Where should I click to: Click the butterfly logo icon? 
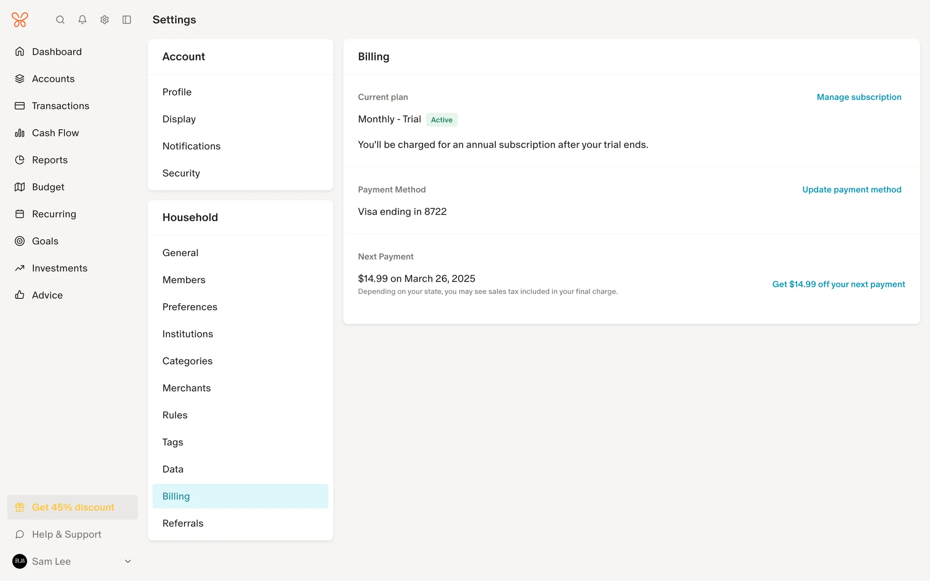20,20
